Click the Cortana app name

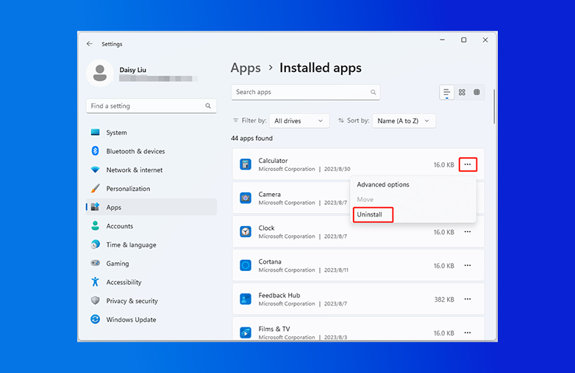click(x=270, y=261)
